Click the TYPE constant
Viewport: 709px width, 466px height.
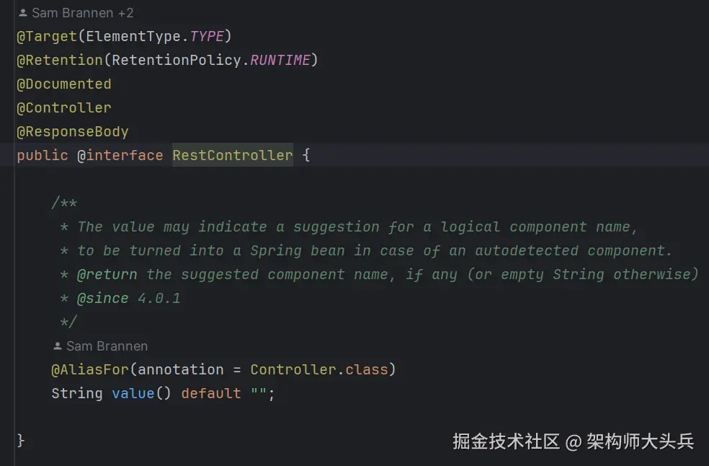pyautogui.click(x=207, y=36)
